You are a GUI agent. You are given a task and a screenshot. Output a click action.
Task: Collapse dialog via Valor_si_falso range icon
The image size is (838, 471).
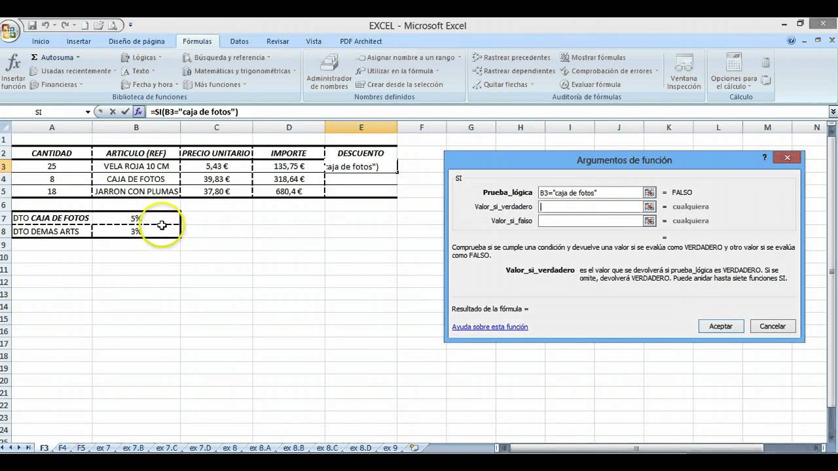click(x=649, y=221)
